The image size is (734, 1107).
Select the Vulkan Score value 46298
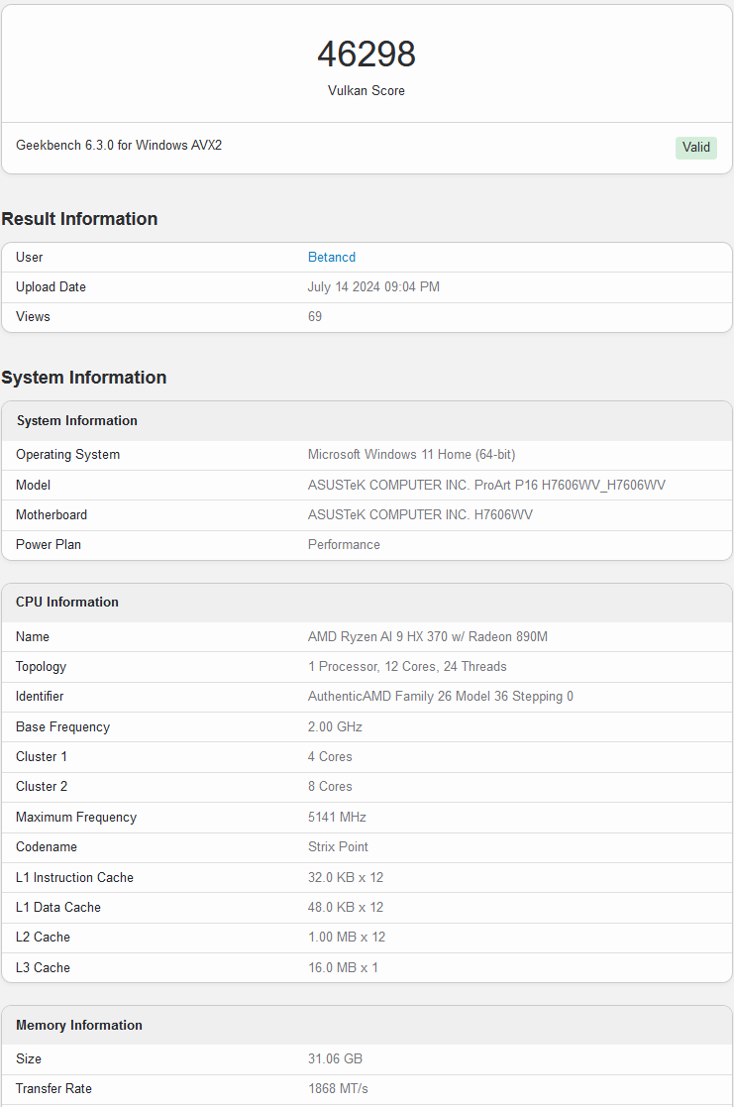(x=367, y=55)
